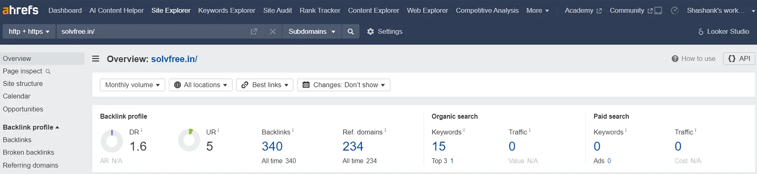
Task: Open Rank Tracker
Action: [x=320, y=11]
